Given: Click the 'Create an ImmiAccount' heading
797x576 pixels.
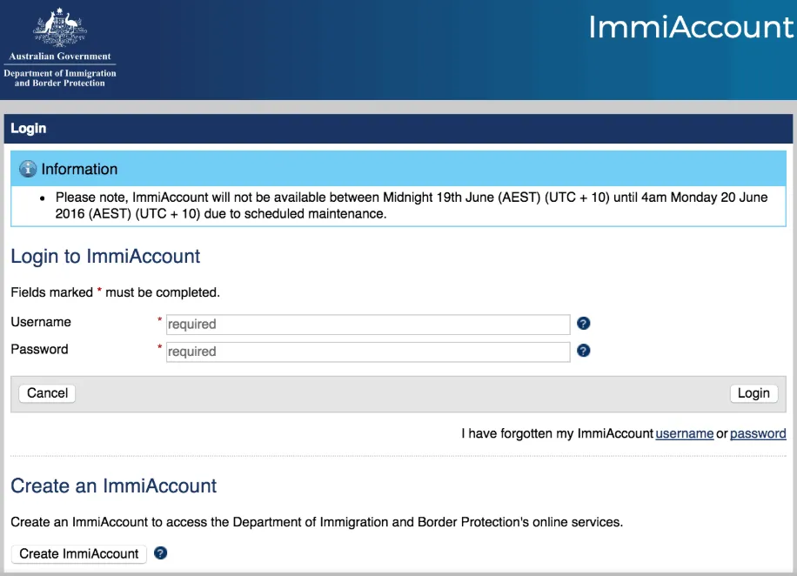Looking at the screenshot, I should pos(113,486).
